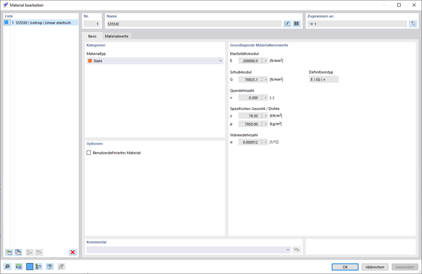Maximize the Material bearbeiten window
The height and width of the screenshot is (274, 422).
pyautogui.click(x=399, y=5)
